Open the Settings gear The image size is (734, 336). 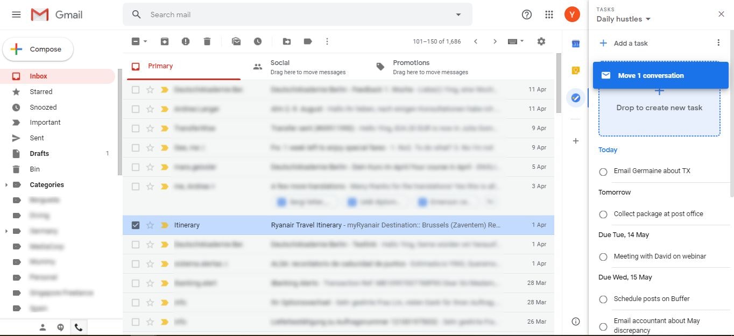[x=541, y=41]
